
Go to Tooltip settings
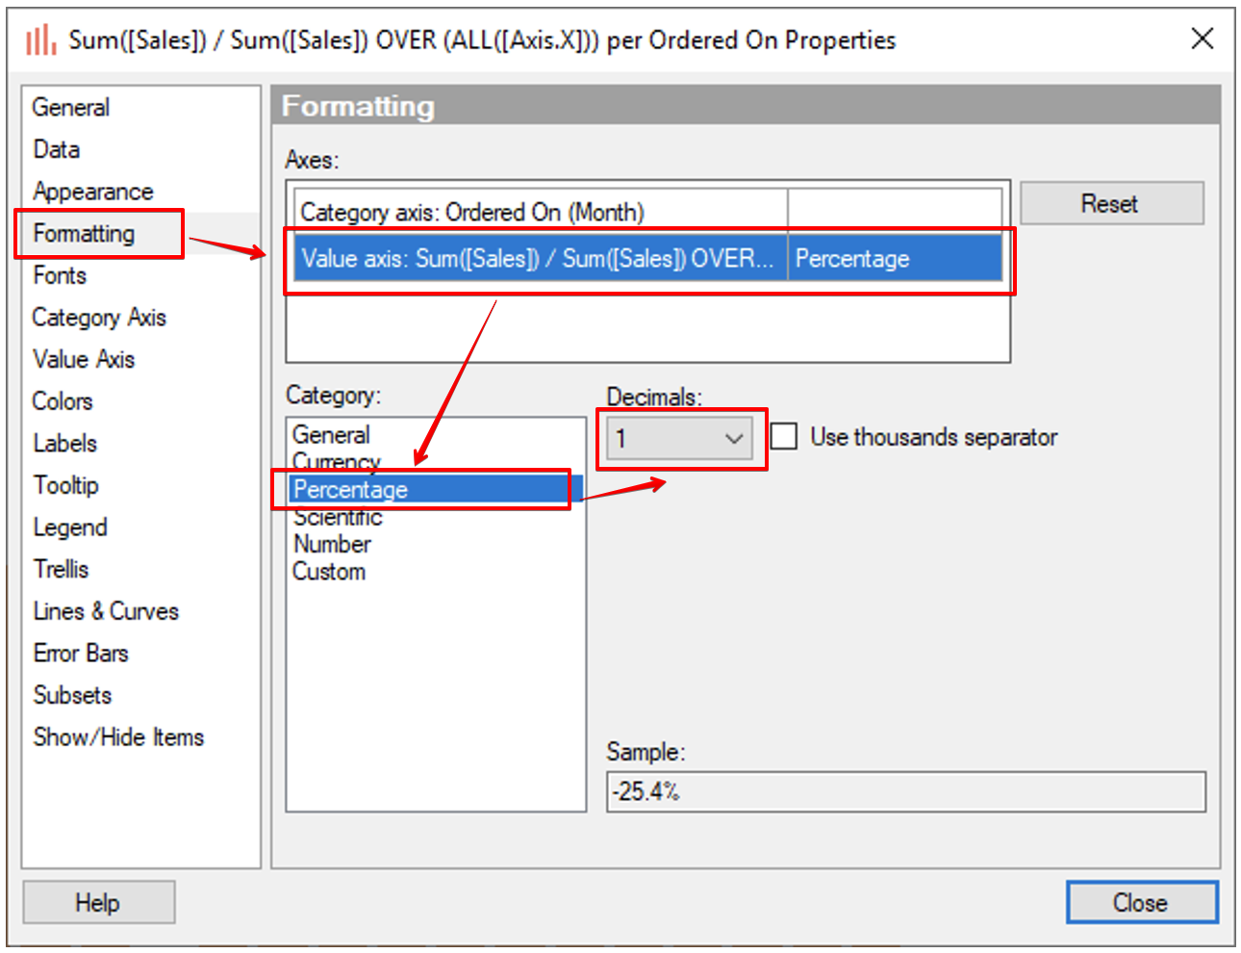coord(66,485)
